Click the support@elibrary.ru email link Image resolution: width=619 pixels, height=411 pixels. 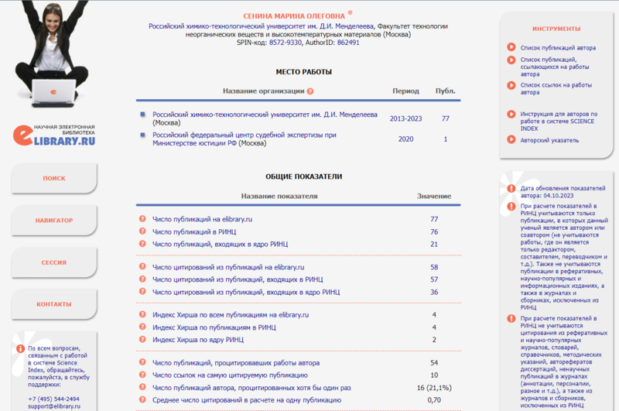(54, 406)
